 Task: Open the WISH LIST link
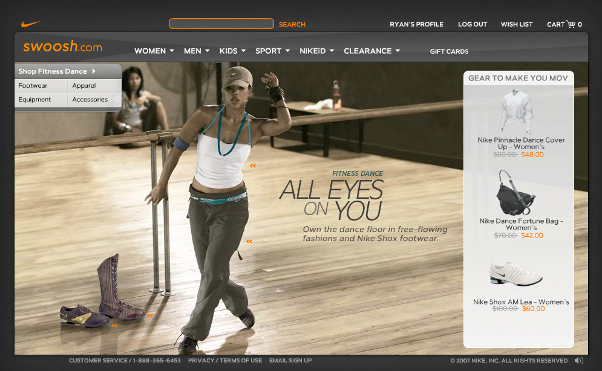point(517,24)
